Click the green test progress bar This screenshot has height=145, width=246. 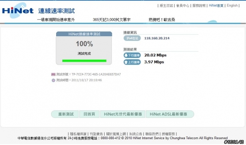point(84,61)
